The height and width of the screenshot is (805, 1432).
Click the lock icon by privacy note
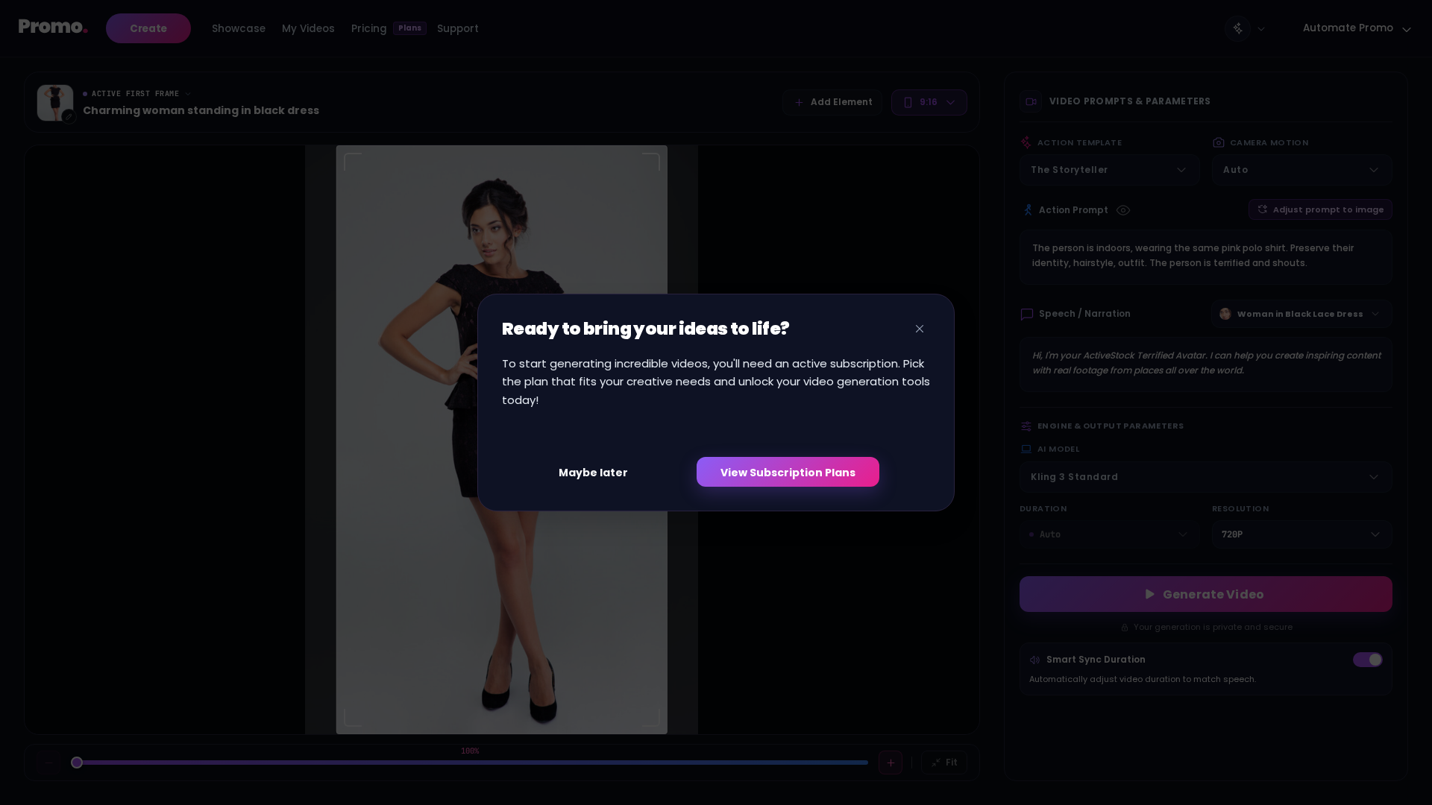pos(1125,628)
